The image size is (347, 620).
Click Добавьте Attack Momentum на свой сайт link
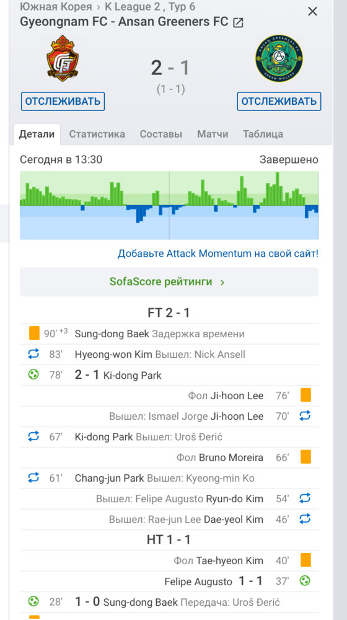(x=217, y=254)
